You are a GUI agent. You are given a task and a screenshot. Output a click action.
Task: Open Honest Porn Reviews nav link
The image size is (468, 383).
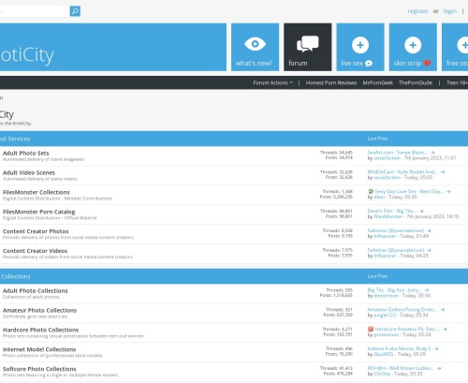[x=331, y=82]
